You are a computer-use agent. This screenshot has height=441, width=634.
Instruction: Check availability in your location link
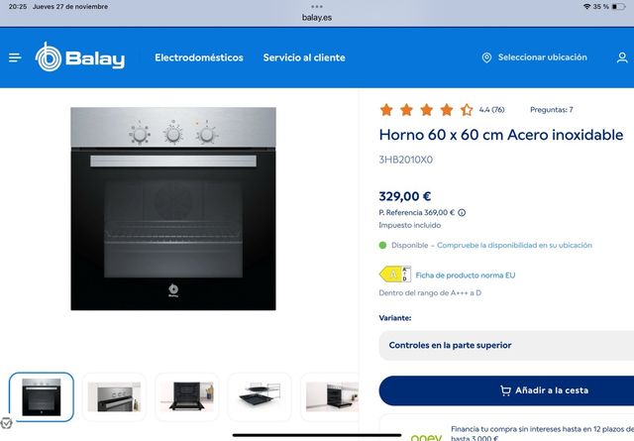(x=514, y=245)
